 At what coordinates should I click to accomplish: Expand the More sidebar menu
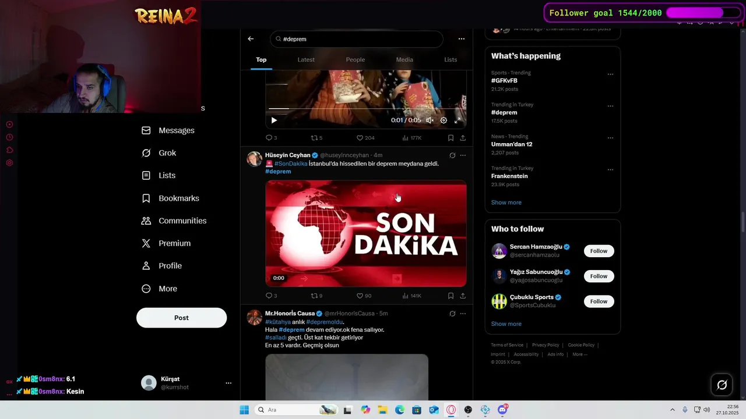160,289
